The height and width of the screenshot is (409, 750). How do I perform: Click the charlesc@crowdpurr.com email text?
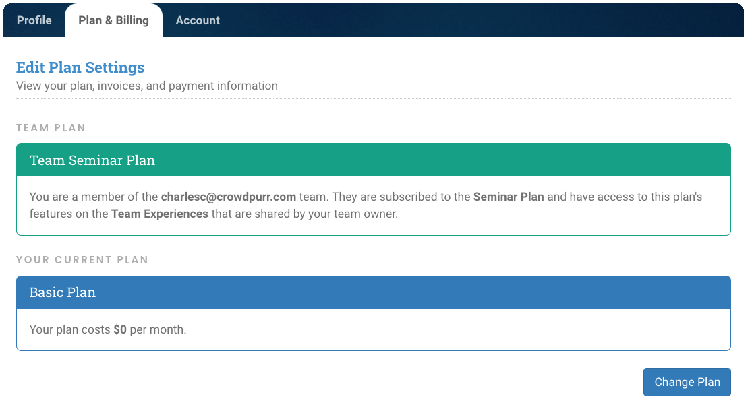point(228,197)
